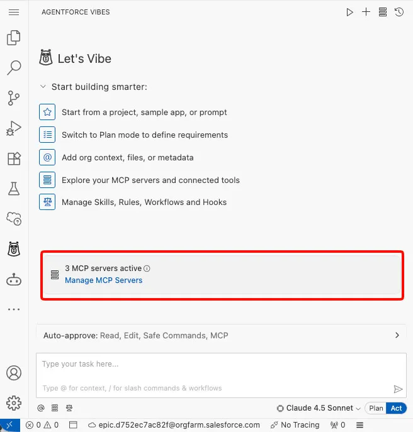
Task: Click the star icon for starting from a project
Action: [47, 112]
